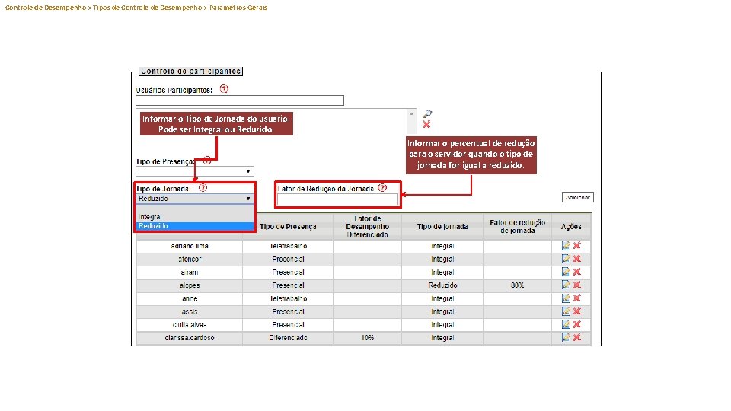
Task: Edit the afonsor row
Action: pos(566,259)
